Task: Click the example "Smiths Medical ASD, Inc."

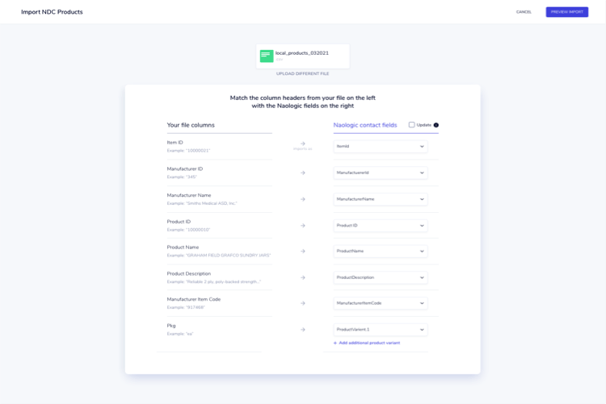Action: pyautogui.click(x=212, y=203)
